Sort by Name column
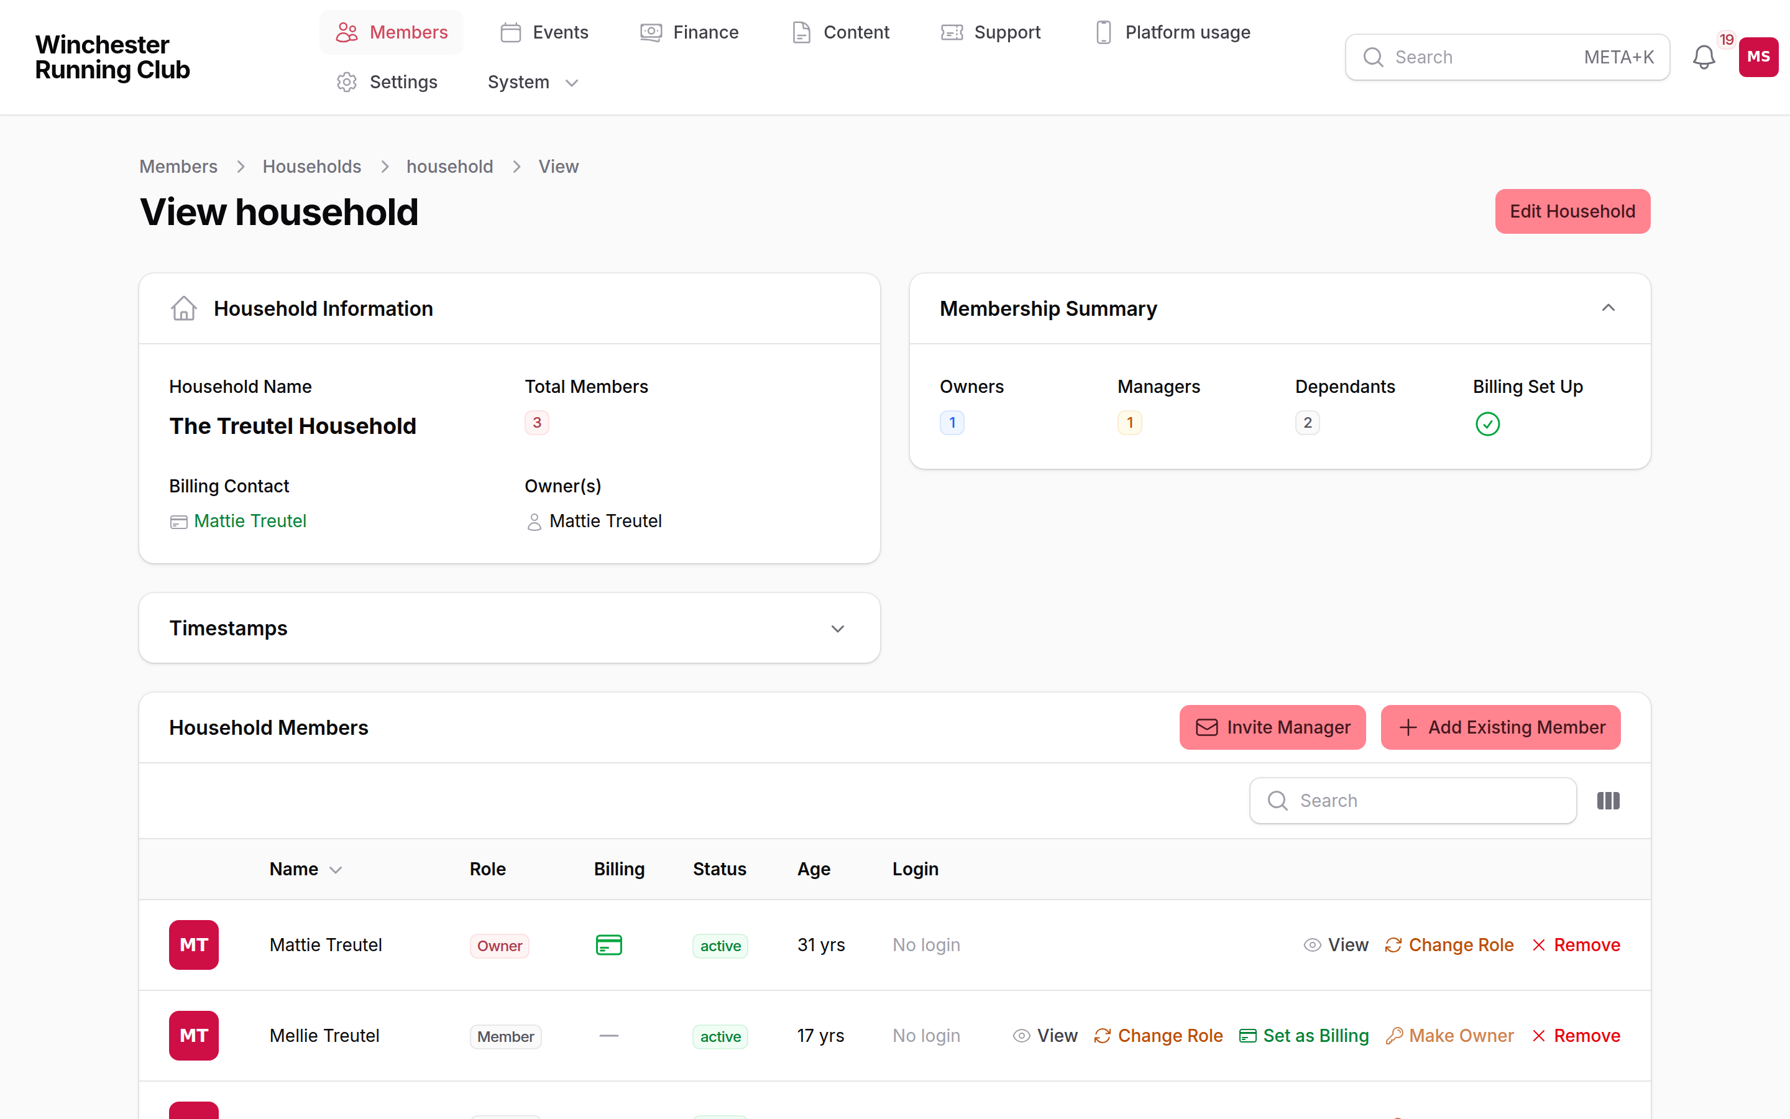The image size is (1790, 1119). pyautogui.click(x=306, y=869)
